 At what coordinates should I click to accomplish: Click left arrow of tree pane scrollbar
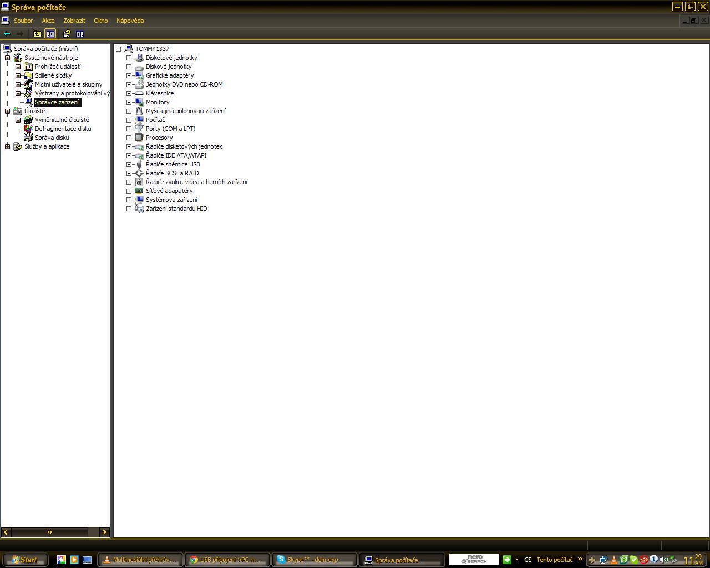click(6, 532)
